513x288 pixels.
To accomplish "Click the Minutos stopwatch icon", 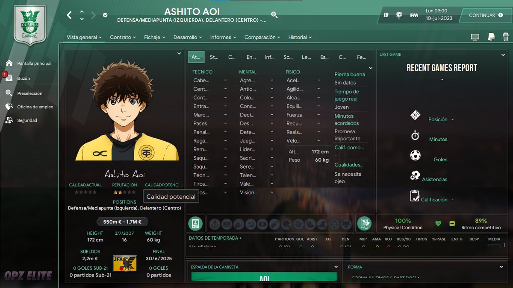I will (415, 136).
